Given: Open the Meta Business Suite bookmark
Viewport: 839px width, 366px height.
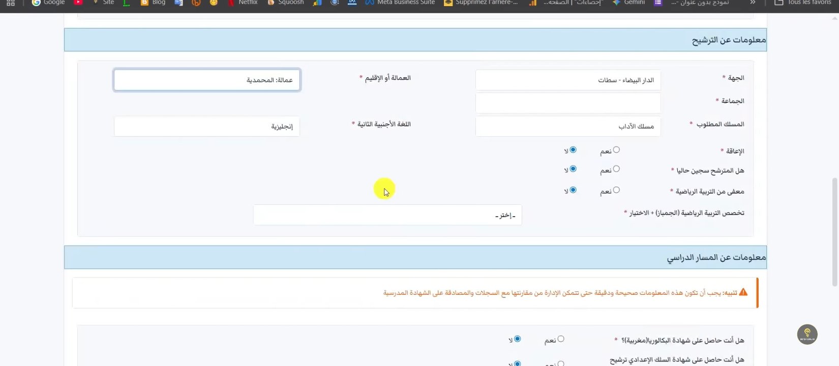Looking at the screenshot, I should (x=400, y=3).
